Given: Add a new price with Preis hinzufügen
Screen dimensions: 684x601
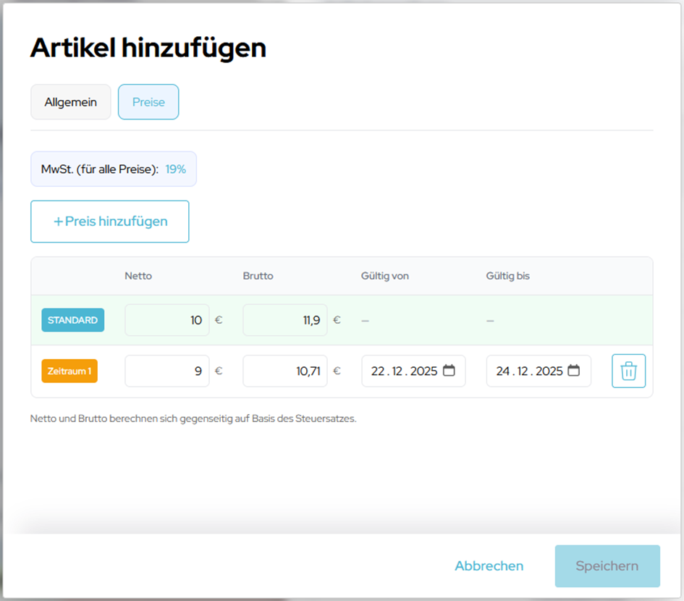Looking at the screenshot, I should click(x=110, y=222).
